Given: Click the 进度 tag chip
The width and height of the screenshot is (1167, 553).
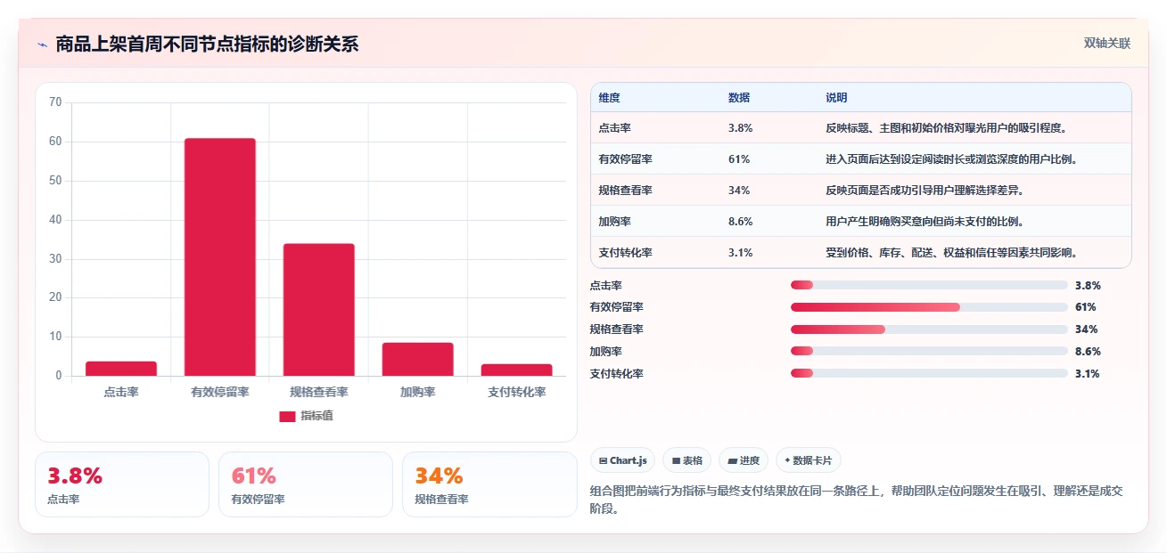Looking at the screenshot, I should (744, 460).
